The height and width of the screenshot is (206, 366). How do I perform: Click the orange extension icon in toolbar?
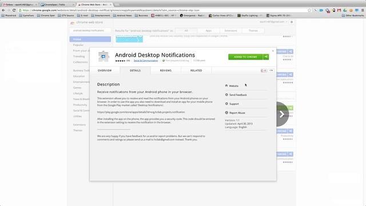351,10
